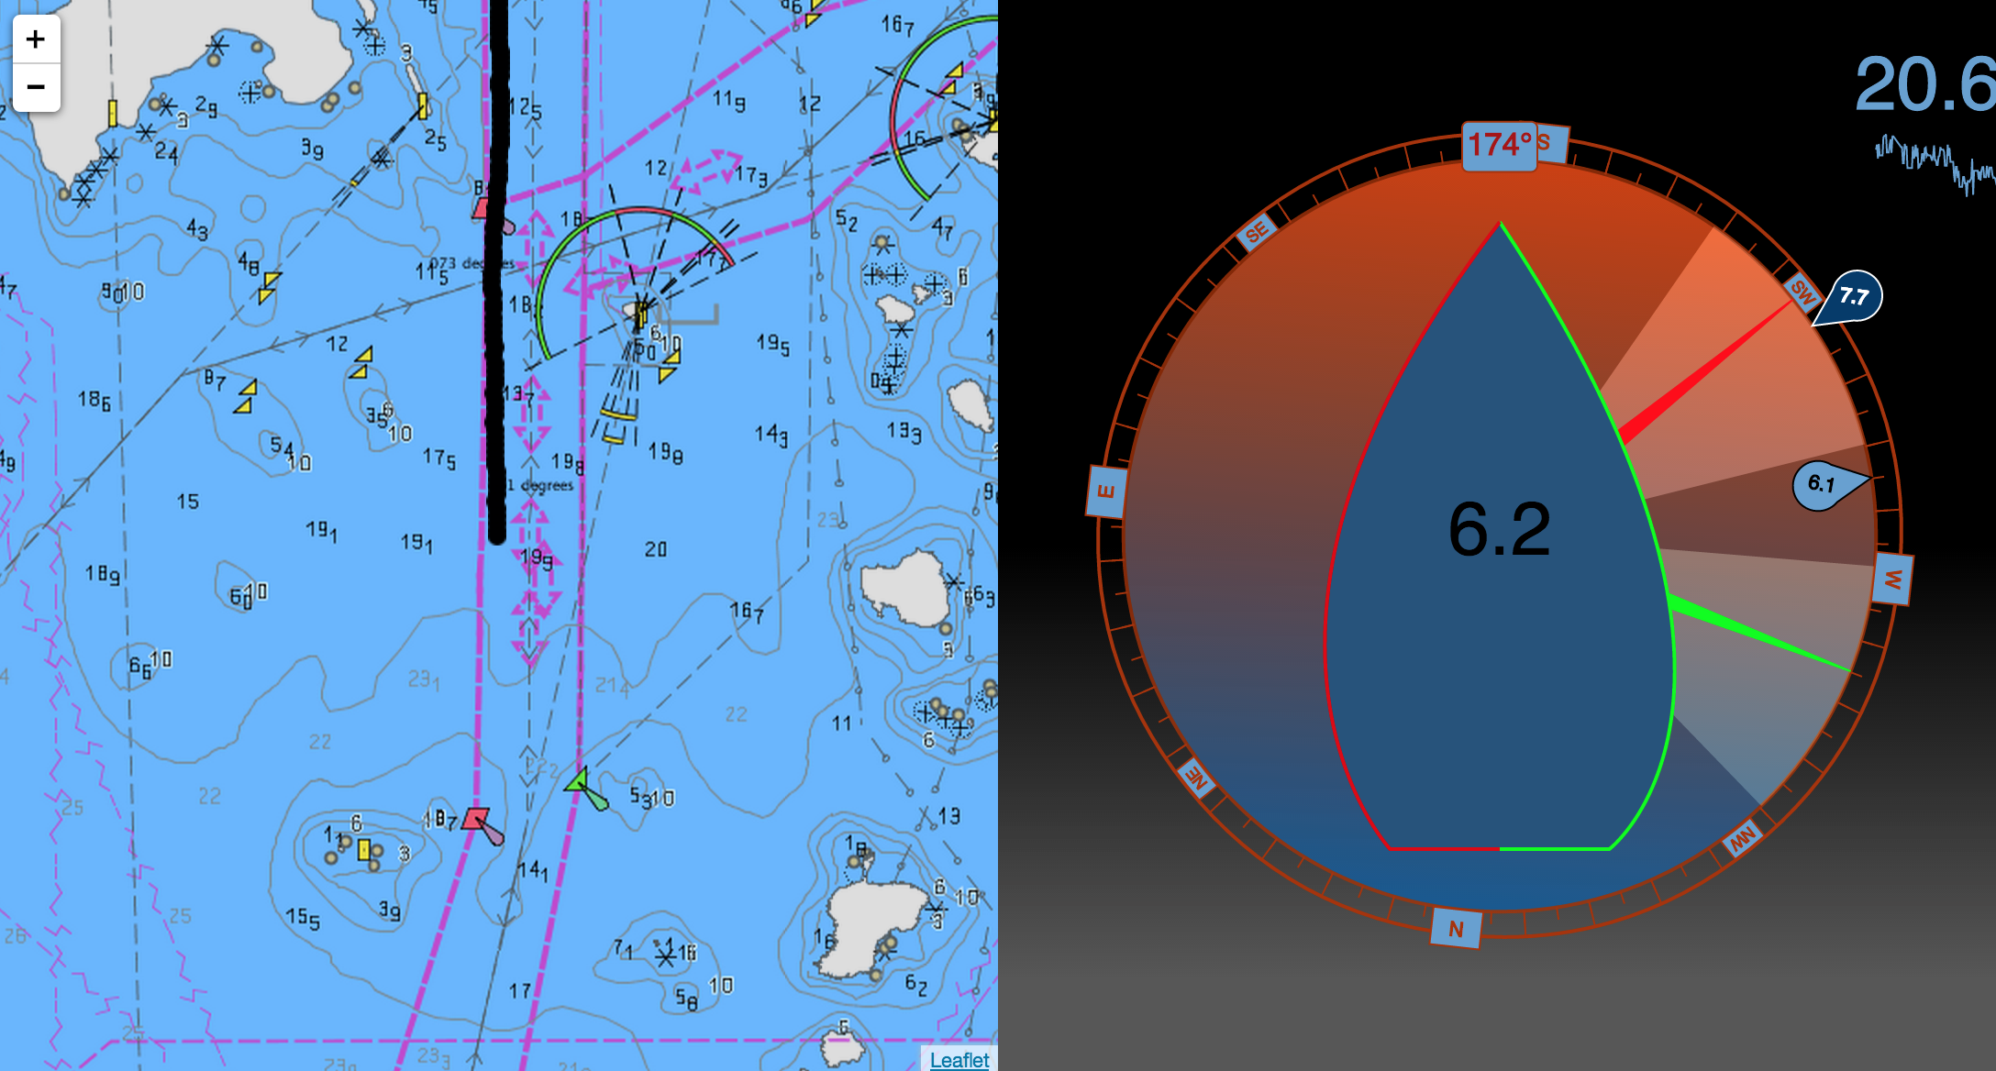Click the NE compass marker
1996x1071 pixels.
pos(1197,778)
